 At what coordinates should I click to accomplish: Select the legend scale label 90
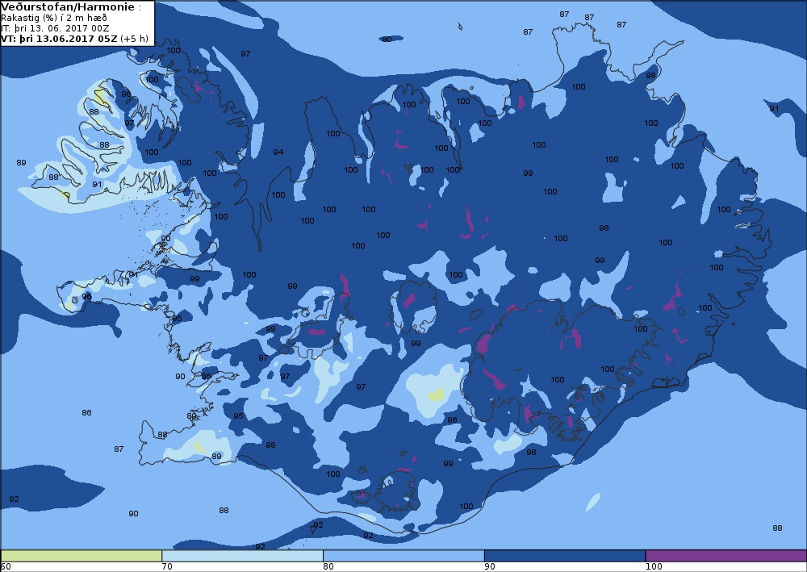pos(490,567)
